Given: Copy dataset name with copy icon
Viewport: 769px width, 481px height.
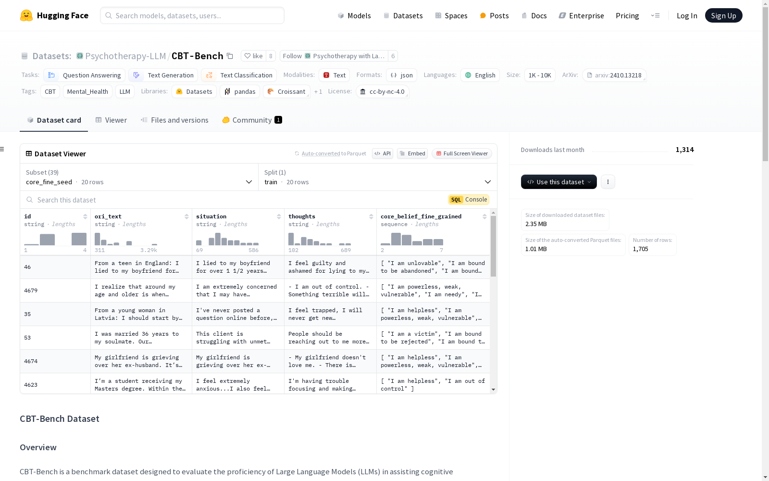Looking at the screenshot, I should click(x=230, y=56).
